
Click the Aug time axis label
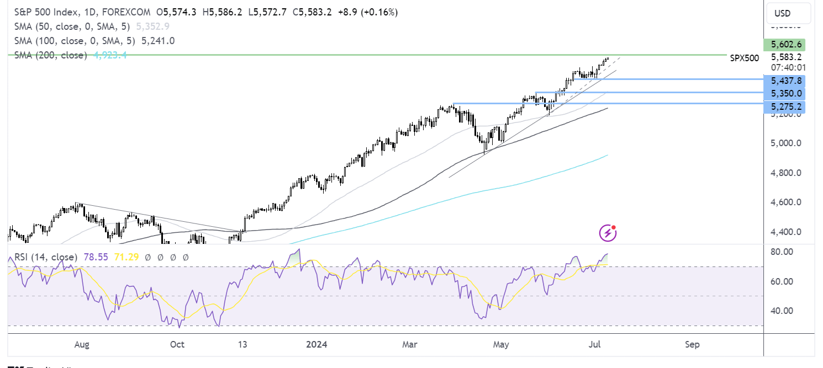(81, 344)
